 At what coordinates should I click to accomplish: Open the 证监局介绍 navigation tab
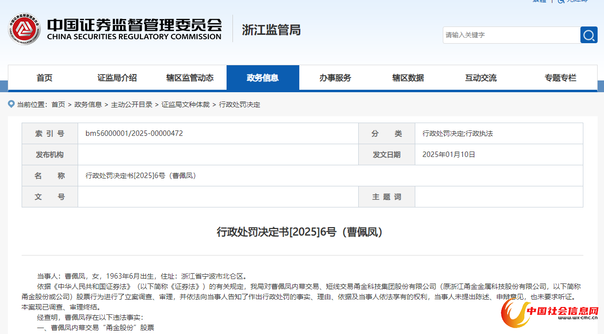[117, 77]
